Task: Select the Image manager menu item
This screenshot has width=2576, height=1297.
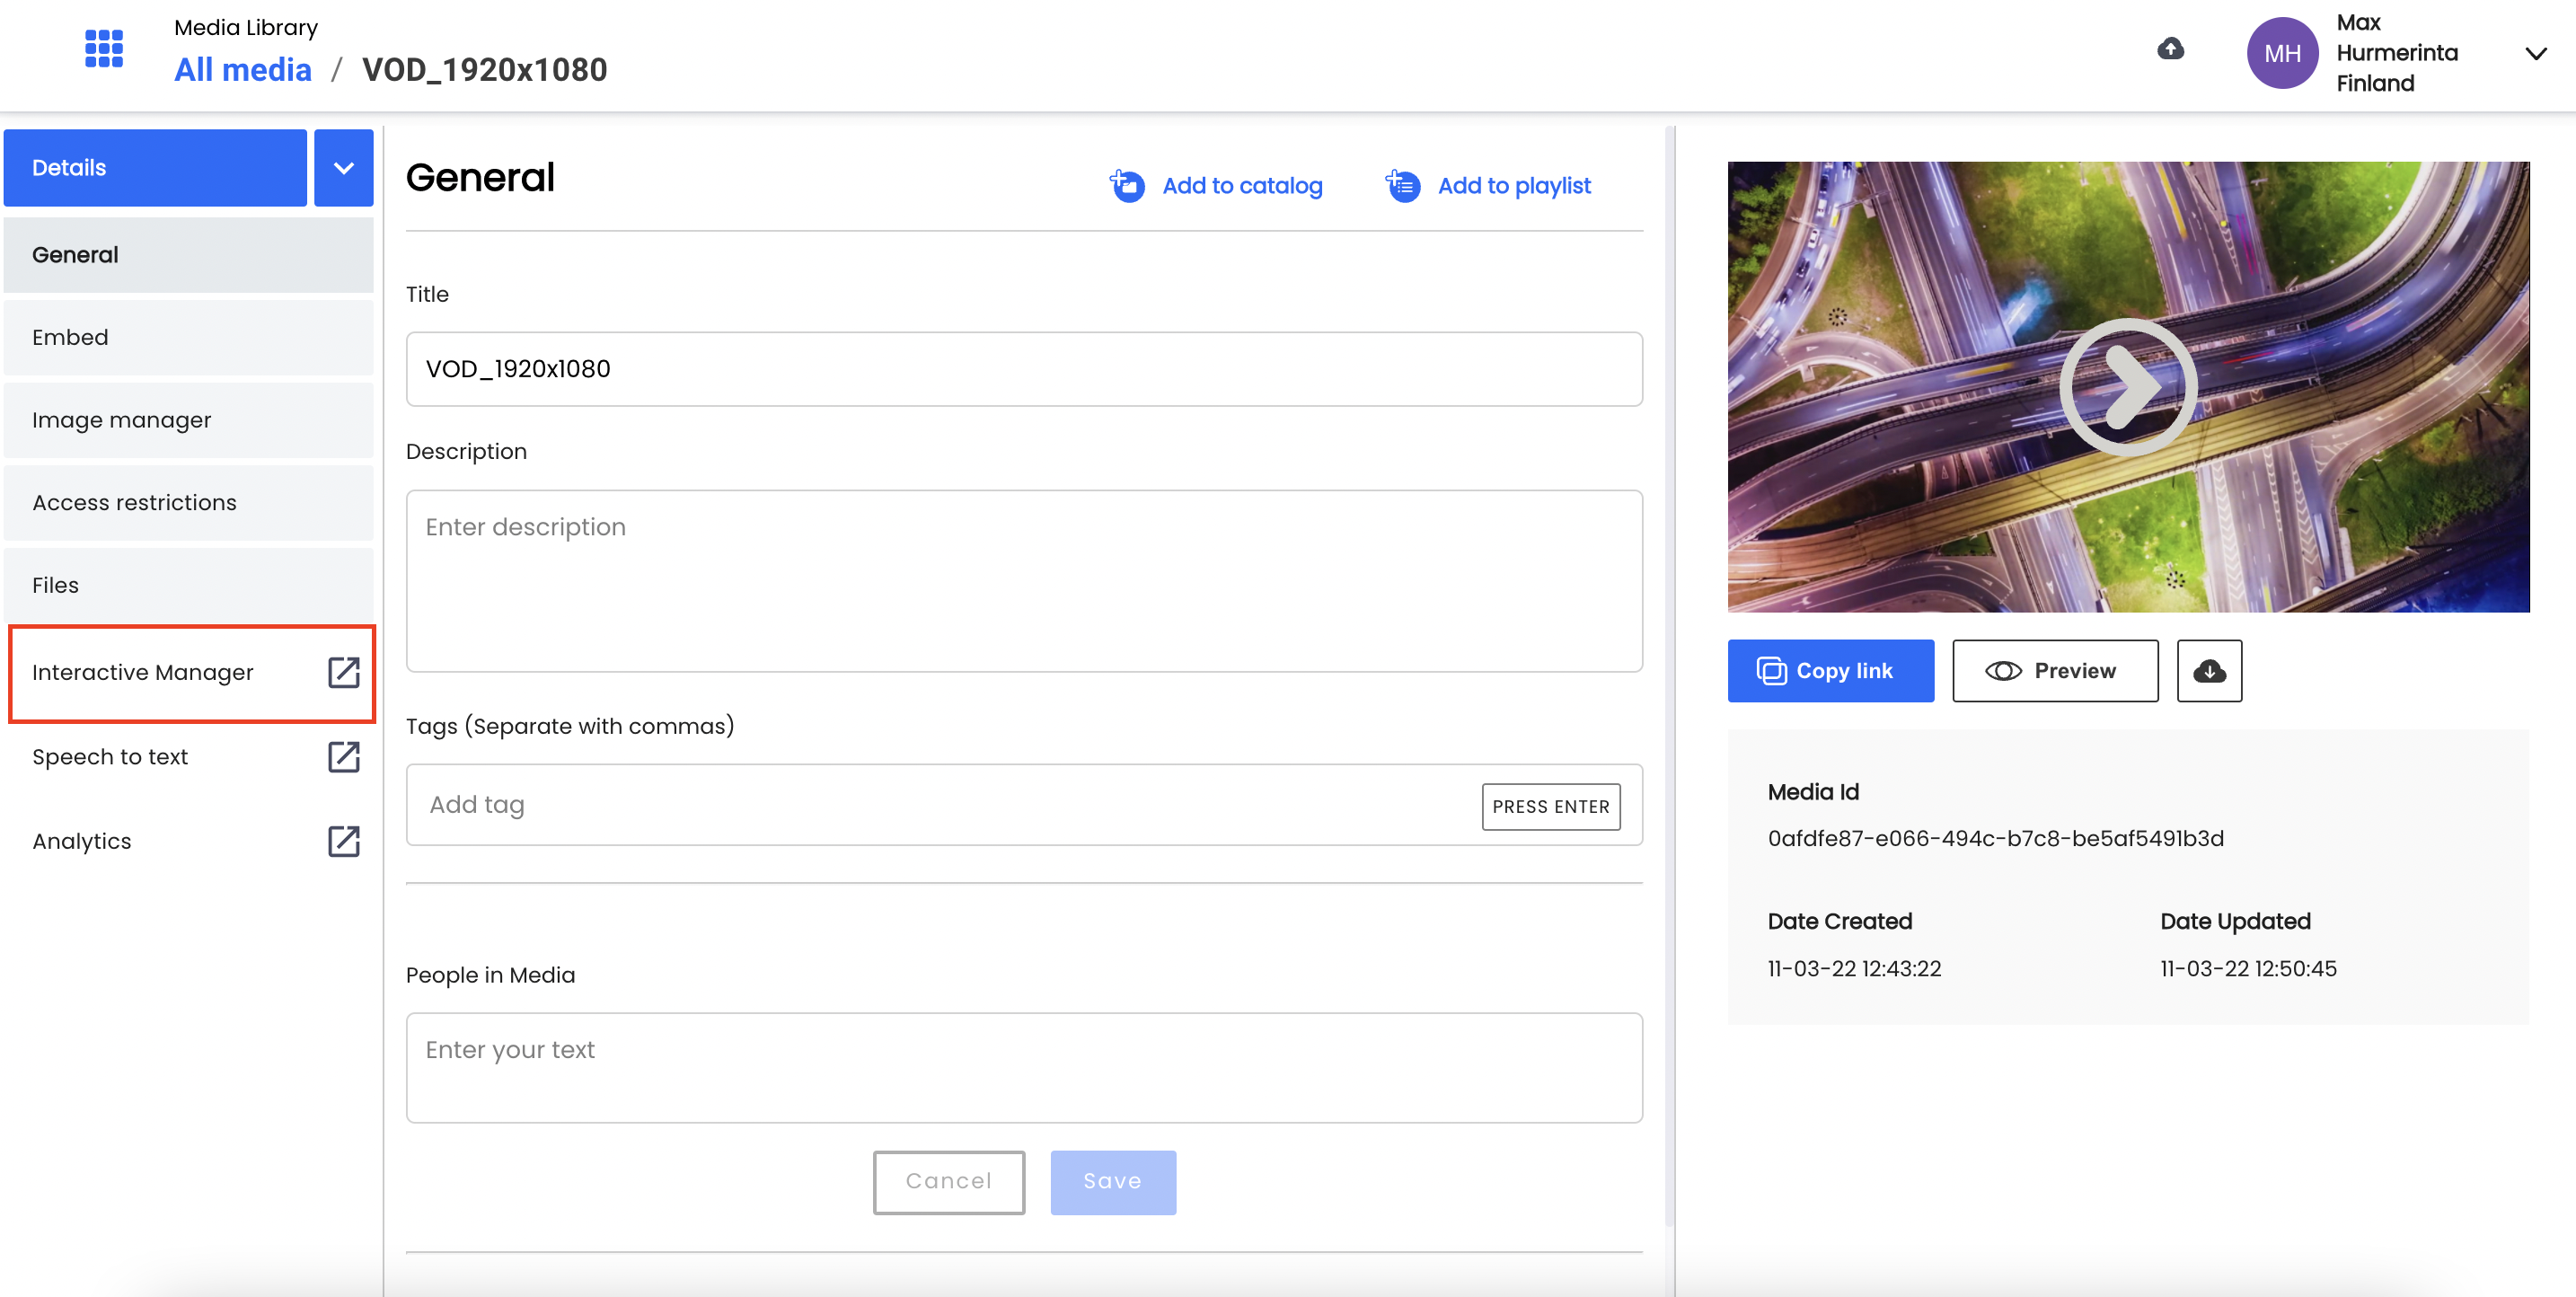Action: pos(189,420)
